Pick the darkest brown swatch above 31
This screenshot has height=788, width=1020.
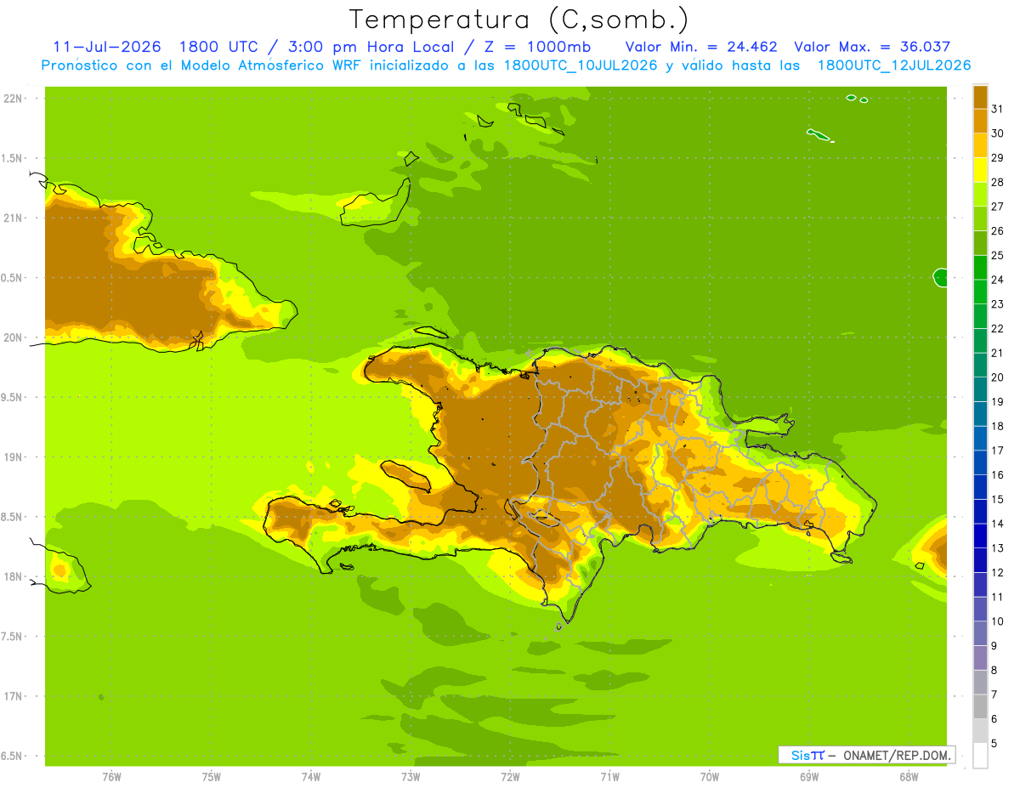980,97
